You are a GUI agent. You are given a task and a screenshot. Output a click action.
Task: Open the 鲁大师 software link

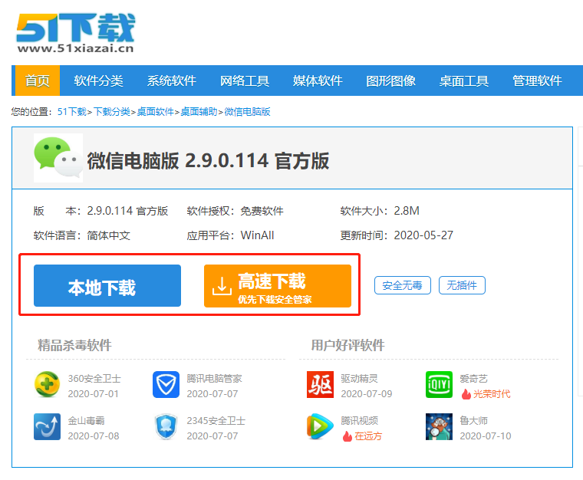tap(473, 420)
